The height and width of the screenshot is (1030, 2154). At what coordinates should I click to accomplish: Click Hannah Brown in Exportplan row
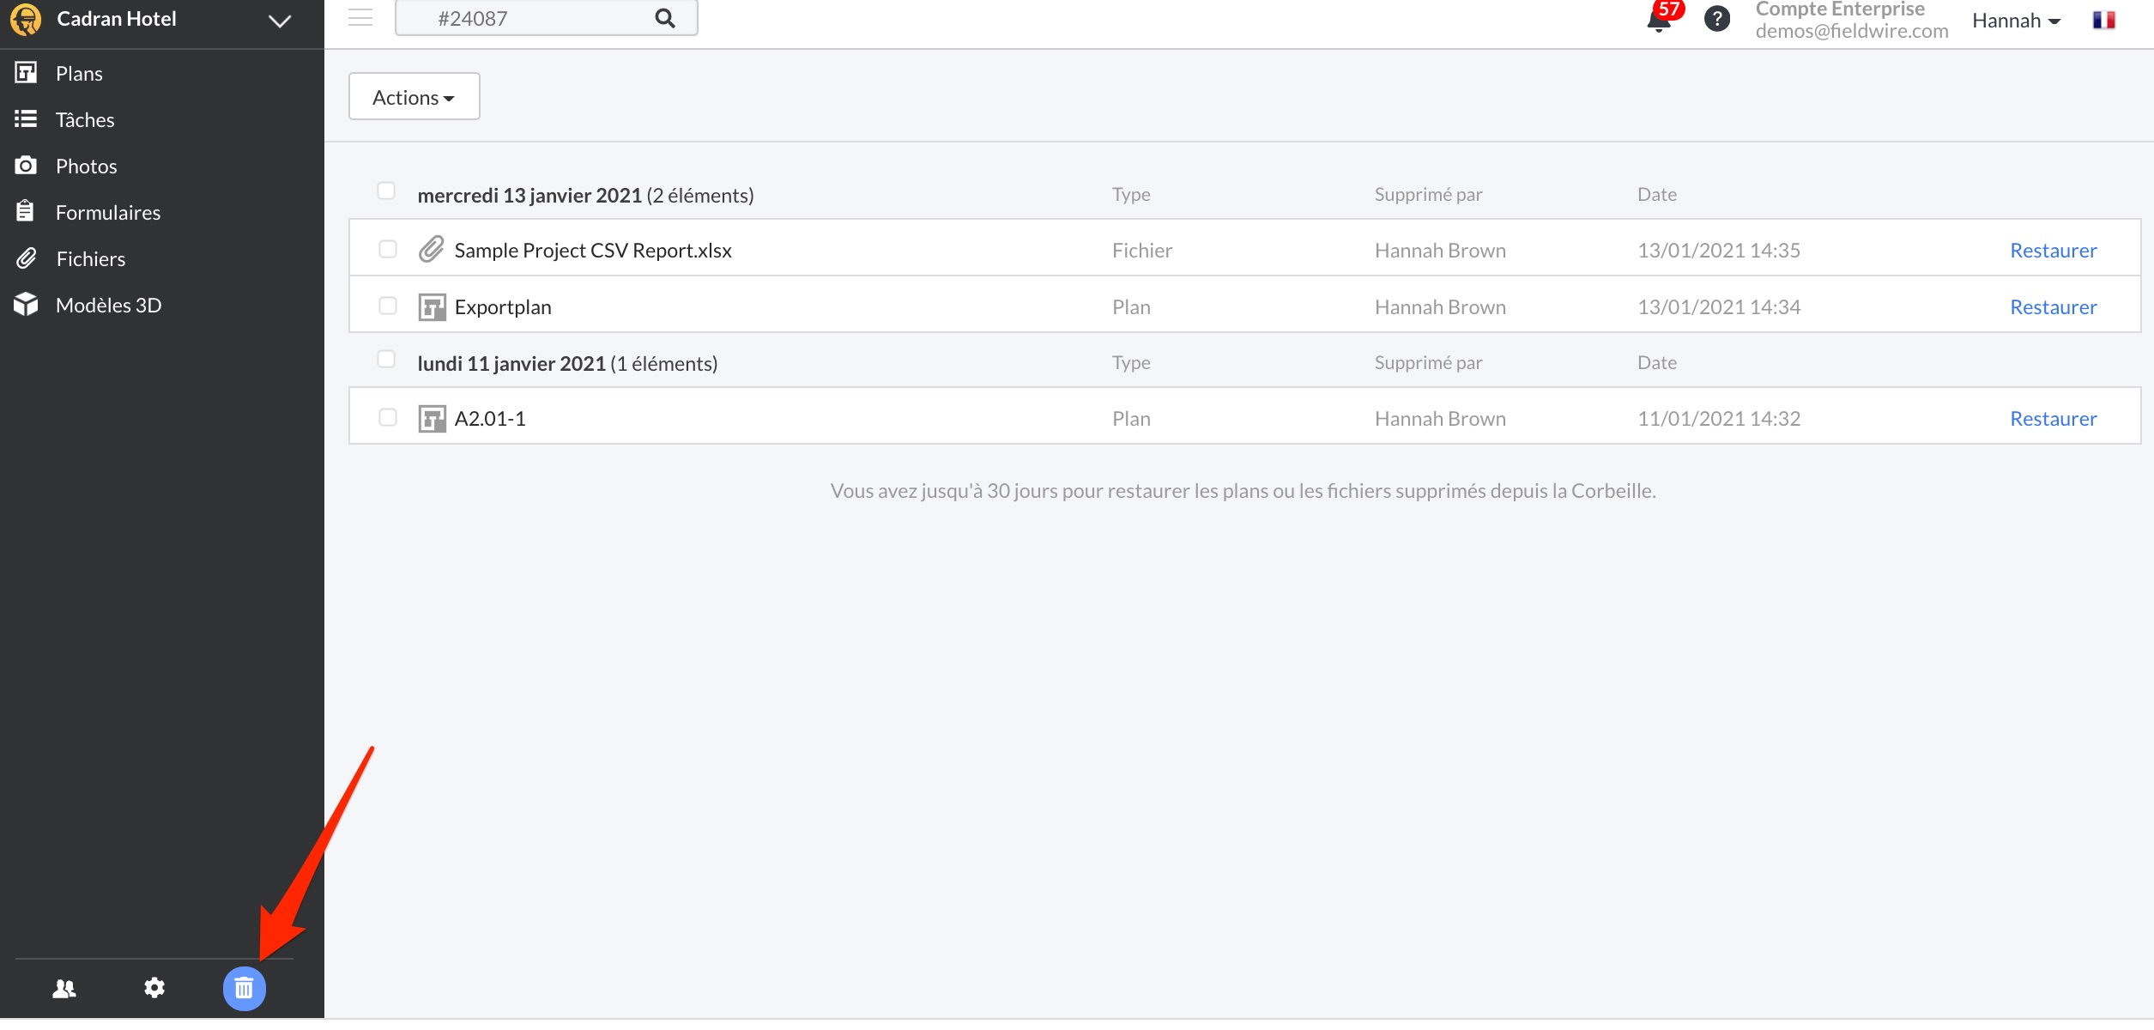click(1440, 307)
